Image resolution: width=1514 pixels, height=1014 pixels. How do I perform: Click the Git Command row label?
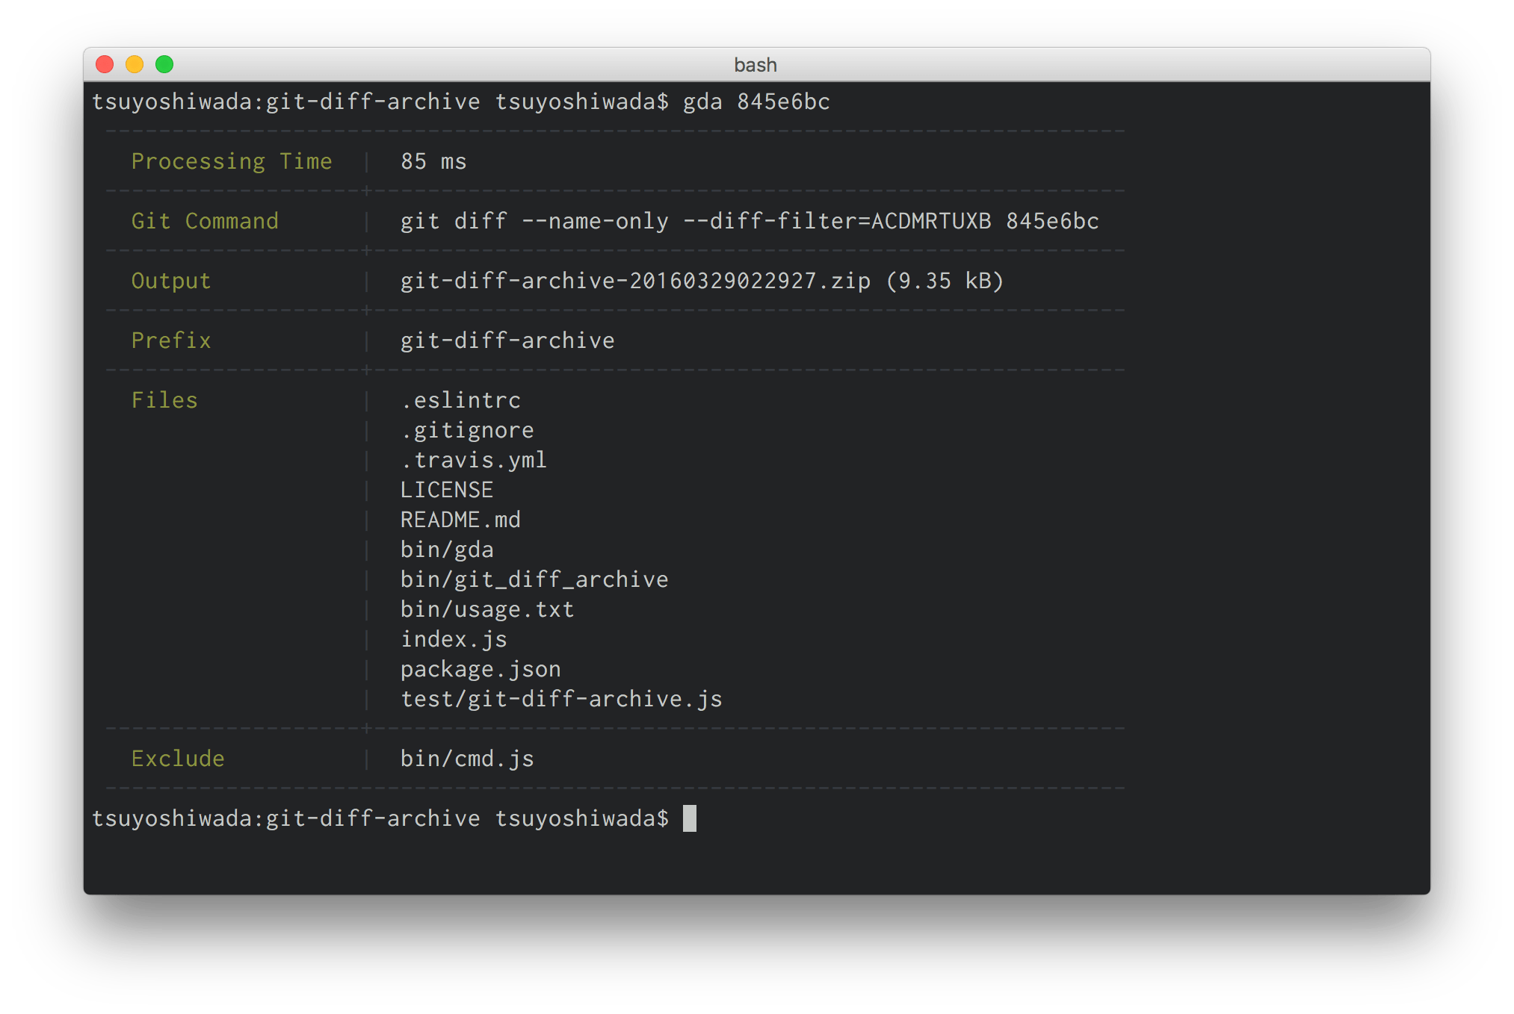(205, 220)
